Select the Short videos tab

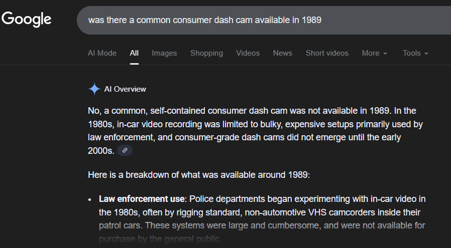click(x=327, y=53)
